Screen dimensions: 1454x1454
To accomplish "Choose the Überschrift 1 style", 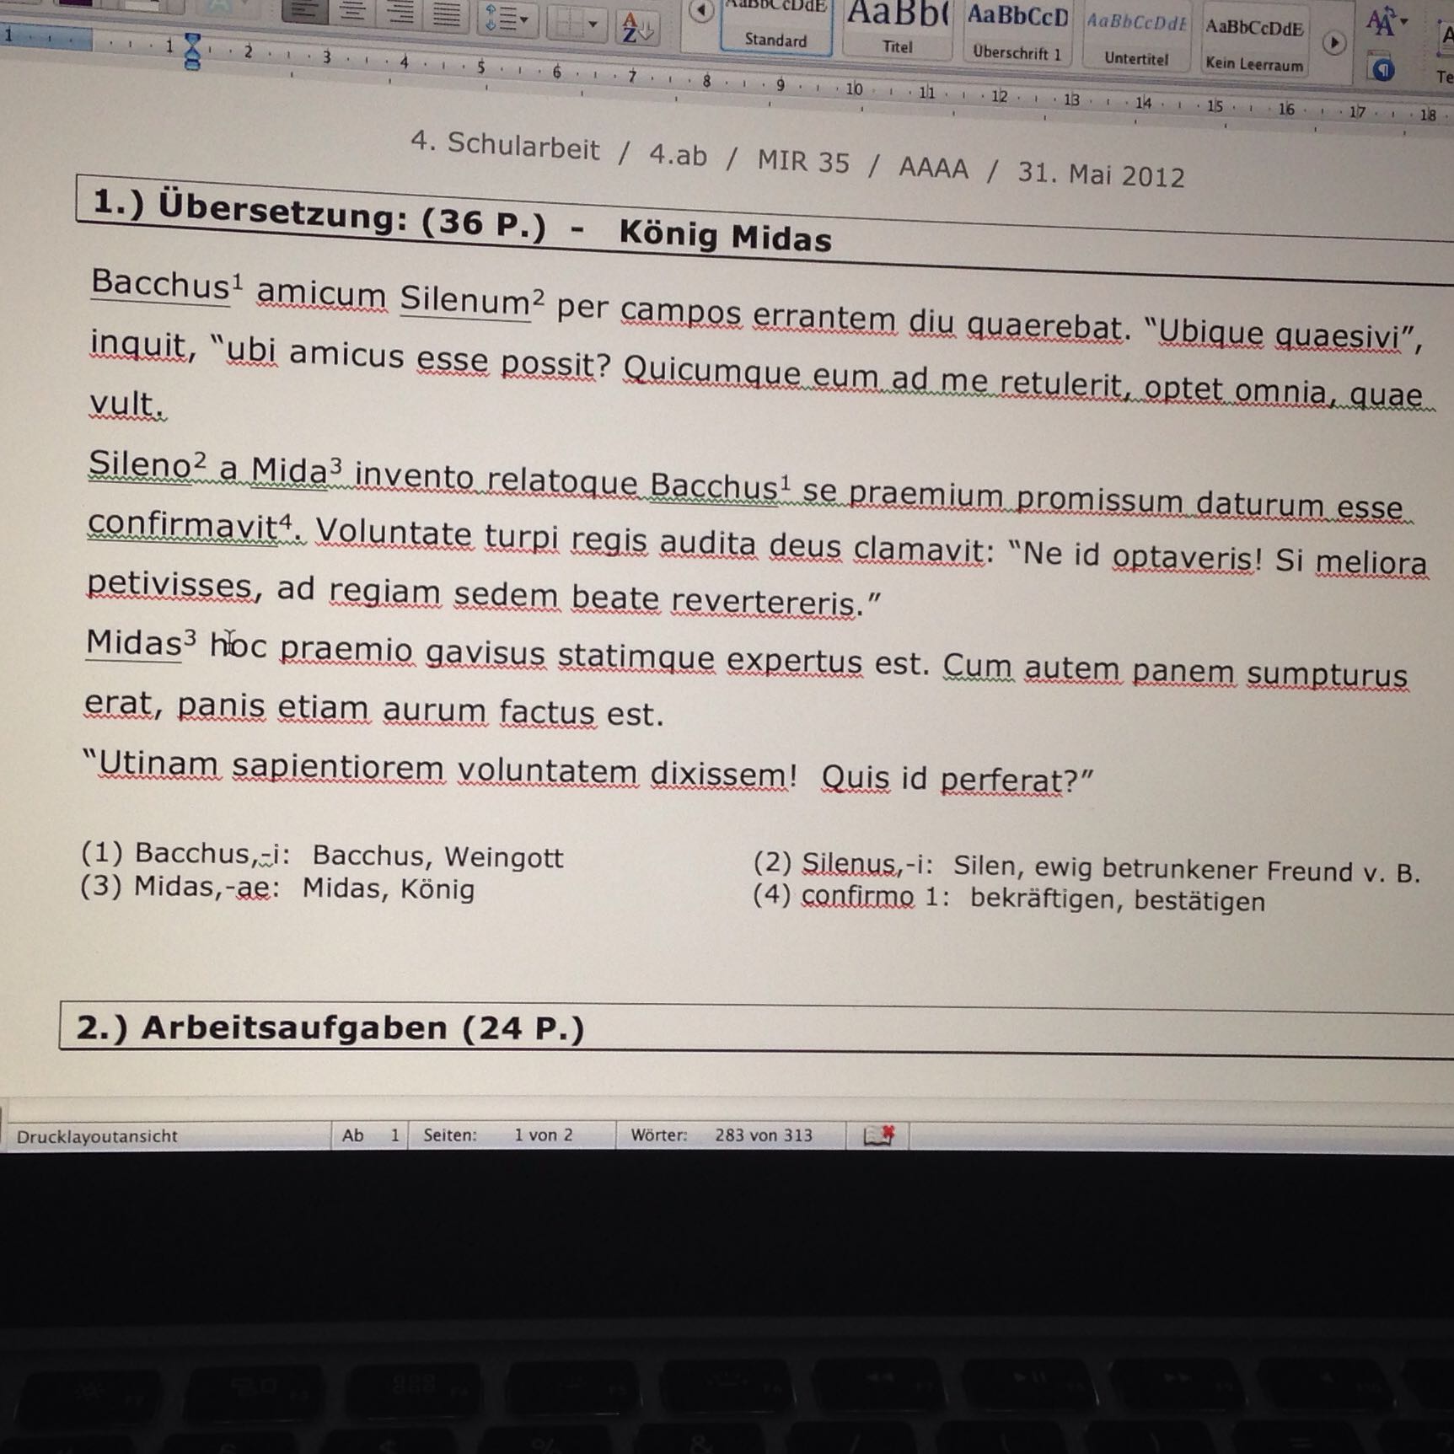I will click(x=1017, y=35).
